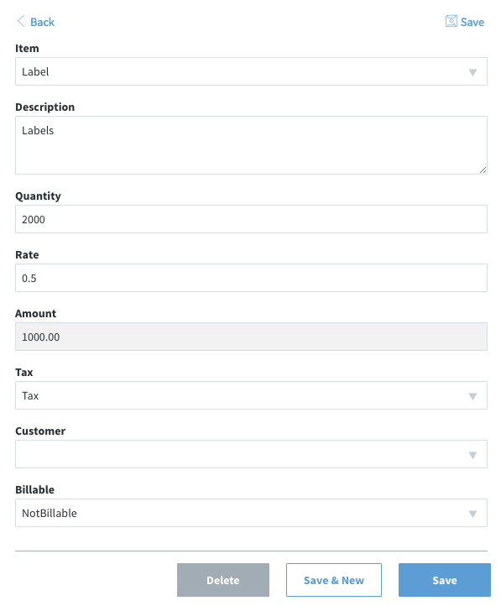
Task: Select the Item combo box showing Label
Action: 251,71
